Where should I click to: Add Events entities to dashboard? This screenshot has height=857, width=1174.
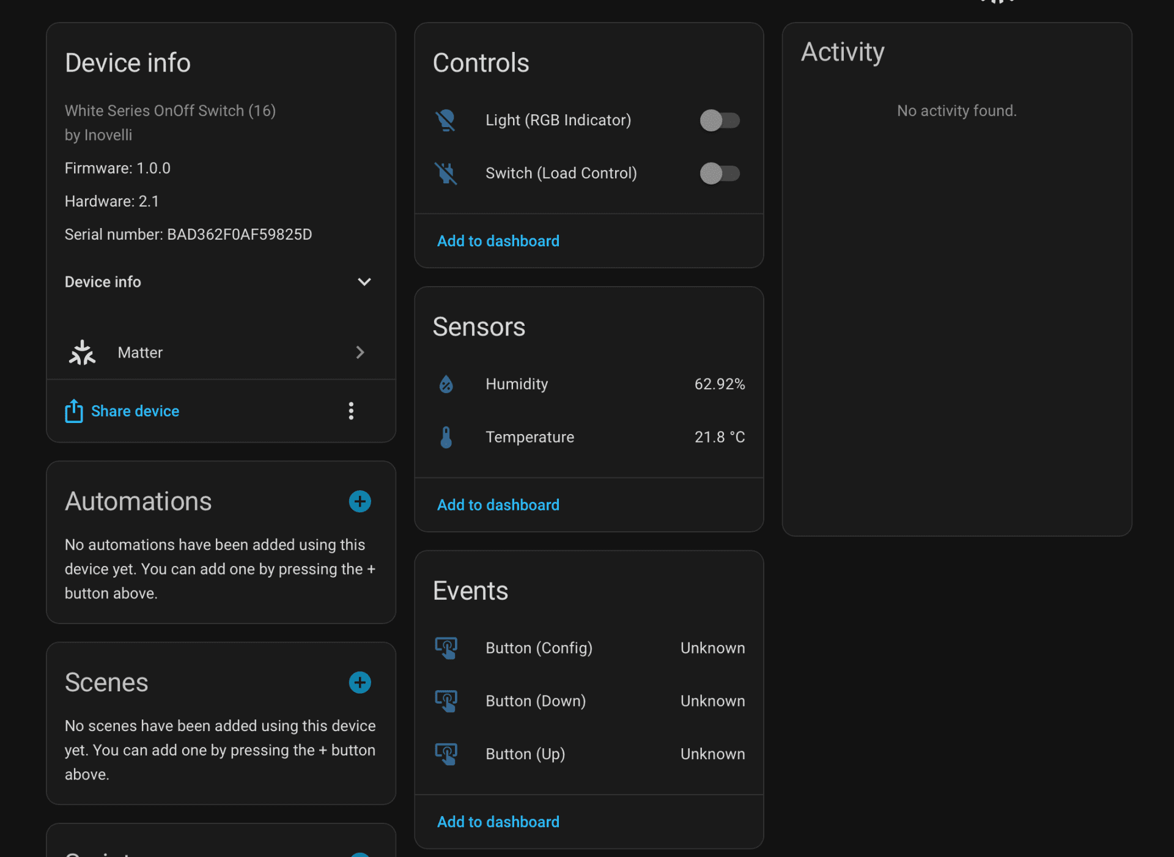pyautogui.click(x=498, y=822)
